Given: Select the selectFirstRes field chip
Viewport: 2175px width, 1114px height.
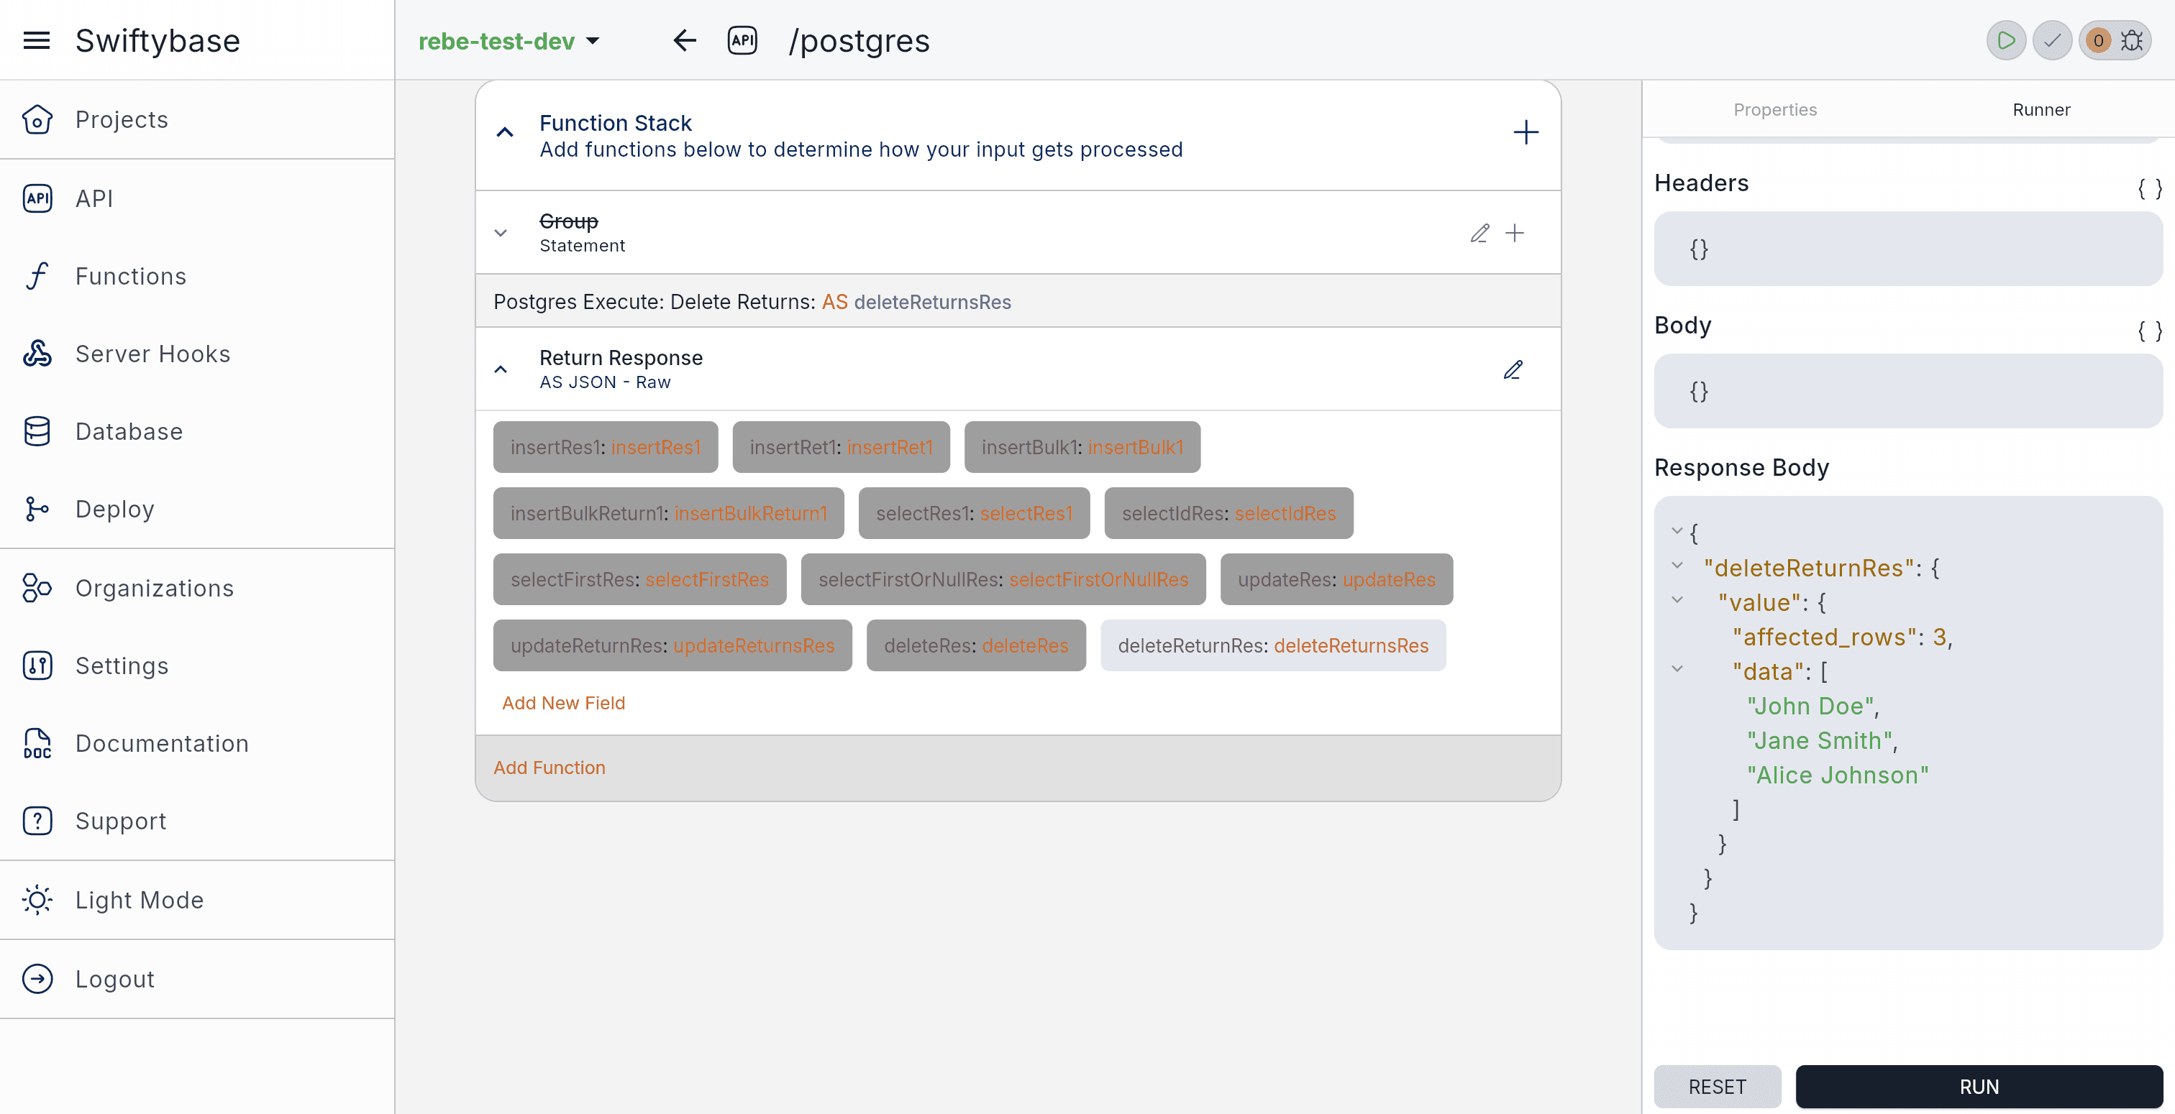Looking at the screenshot, I should pos(640,580).
